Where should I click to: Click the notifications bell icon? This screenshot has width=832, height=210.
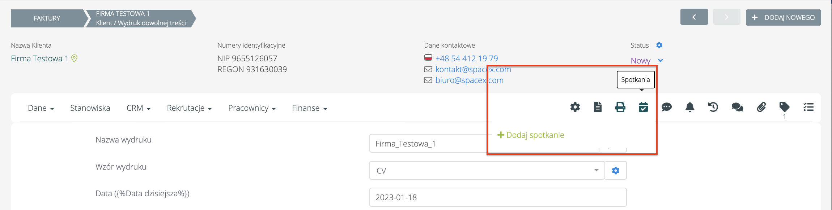pos(690,107)
